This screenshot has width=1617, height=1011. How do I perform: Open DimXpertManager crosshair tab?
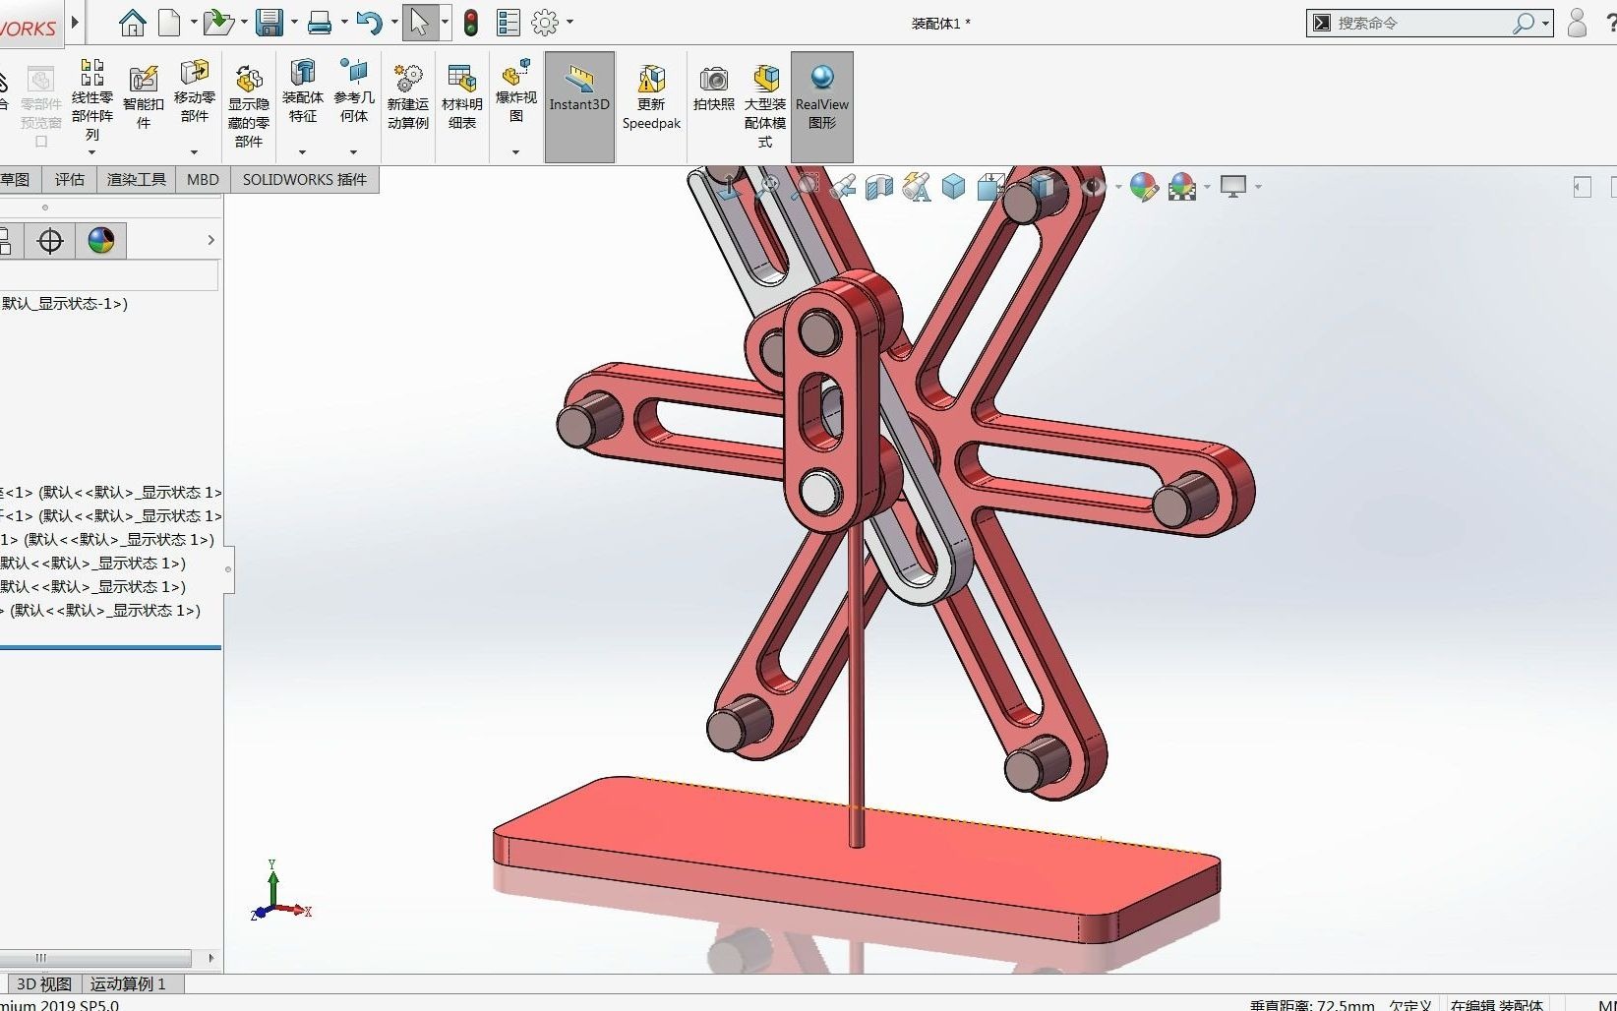[x=50, y=240]
